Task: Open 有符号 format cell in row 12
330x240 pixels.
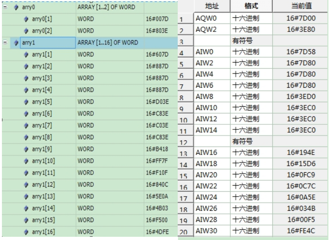Action: (251, 141)
